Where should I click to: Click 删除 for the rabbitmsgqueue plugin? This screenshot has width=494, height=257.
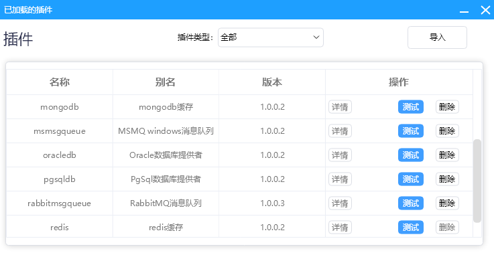(x=447, y=203)
